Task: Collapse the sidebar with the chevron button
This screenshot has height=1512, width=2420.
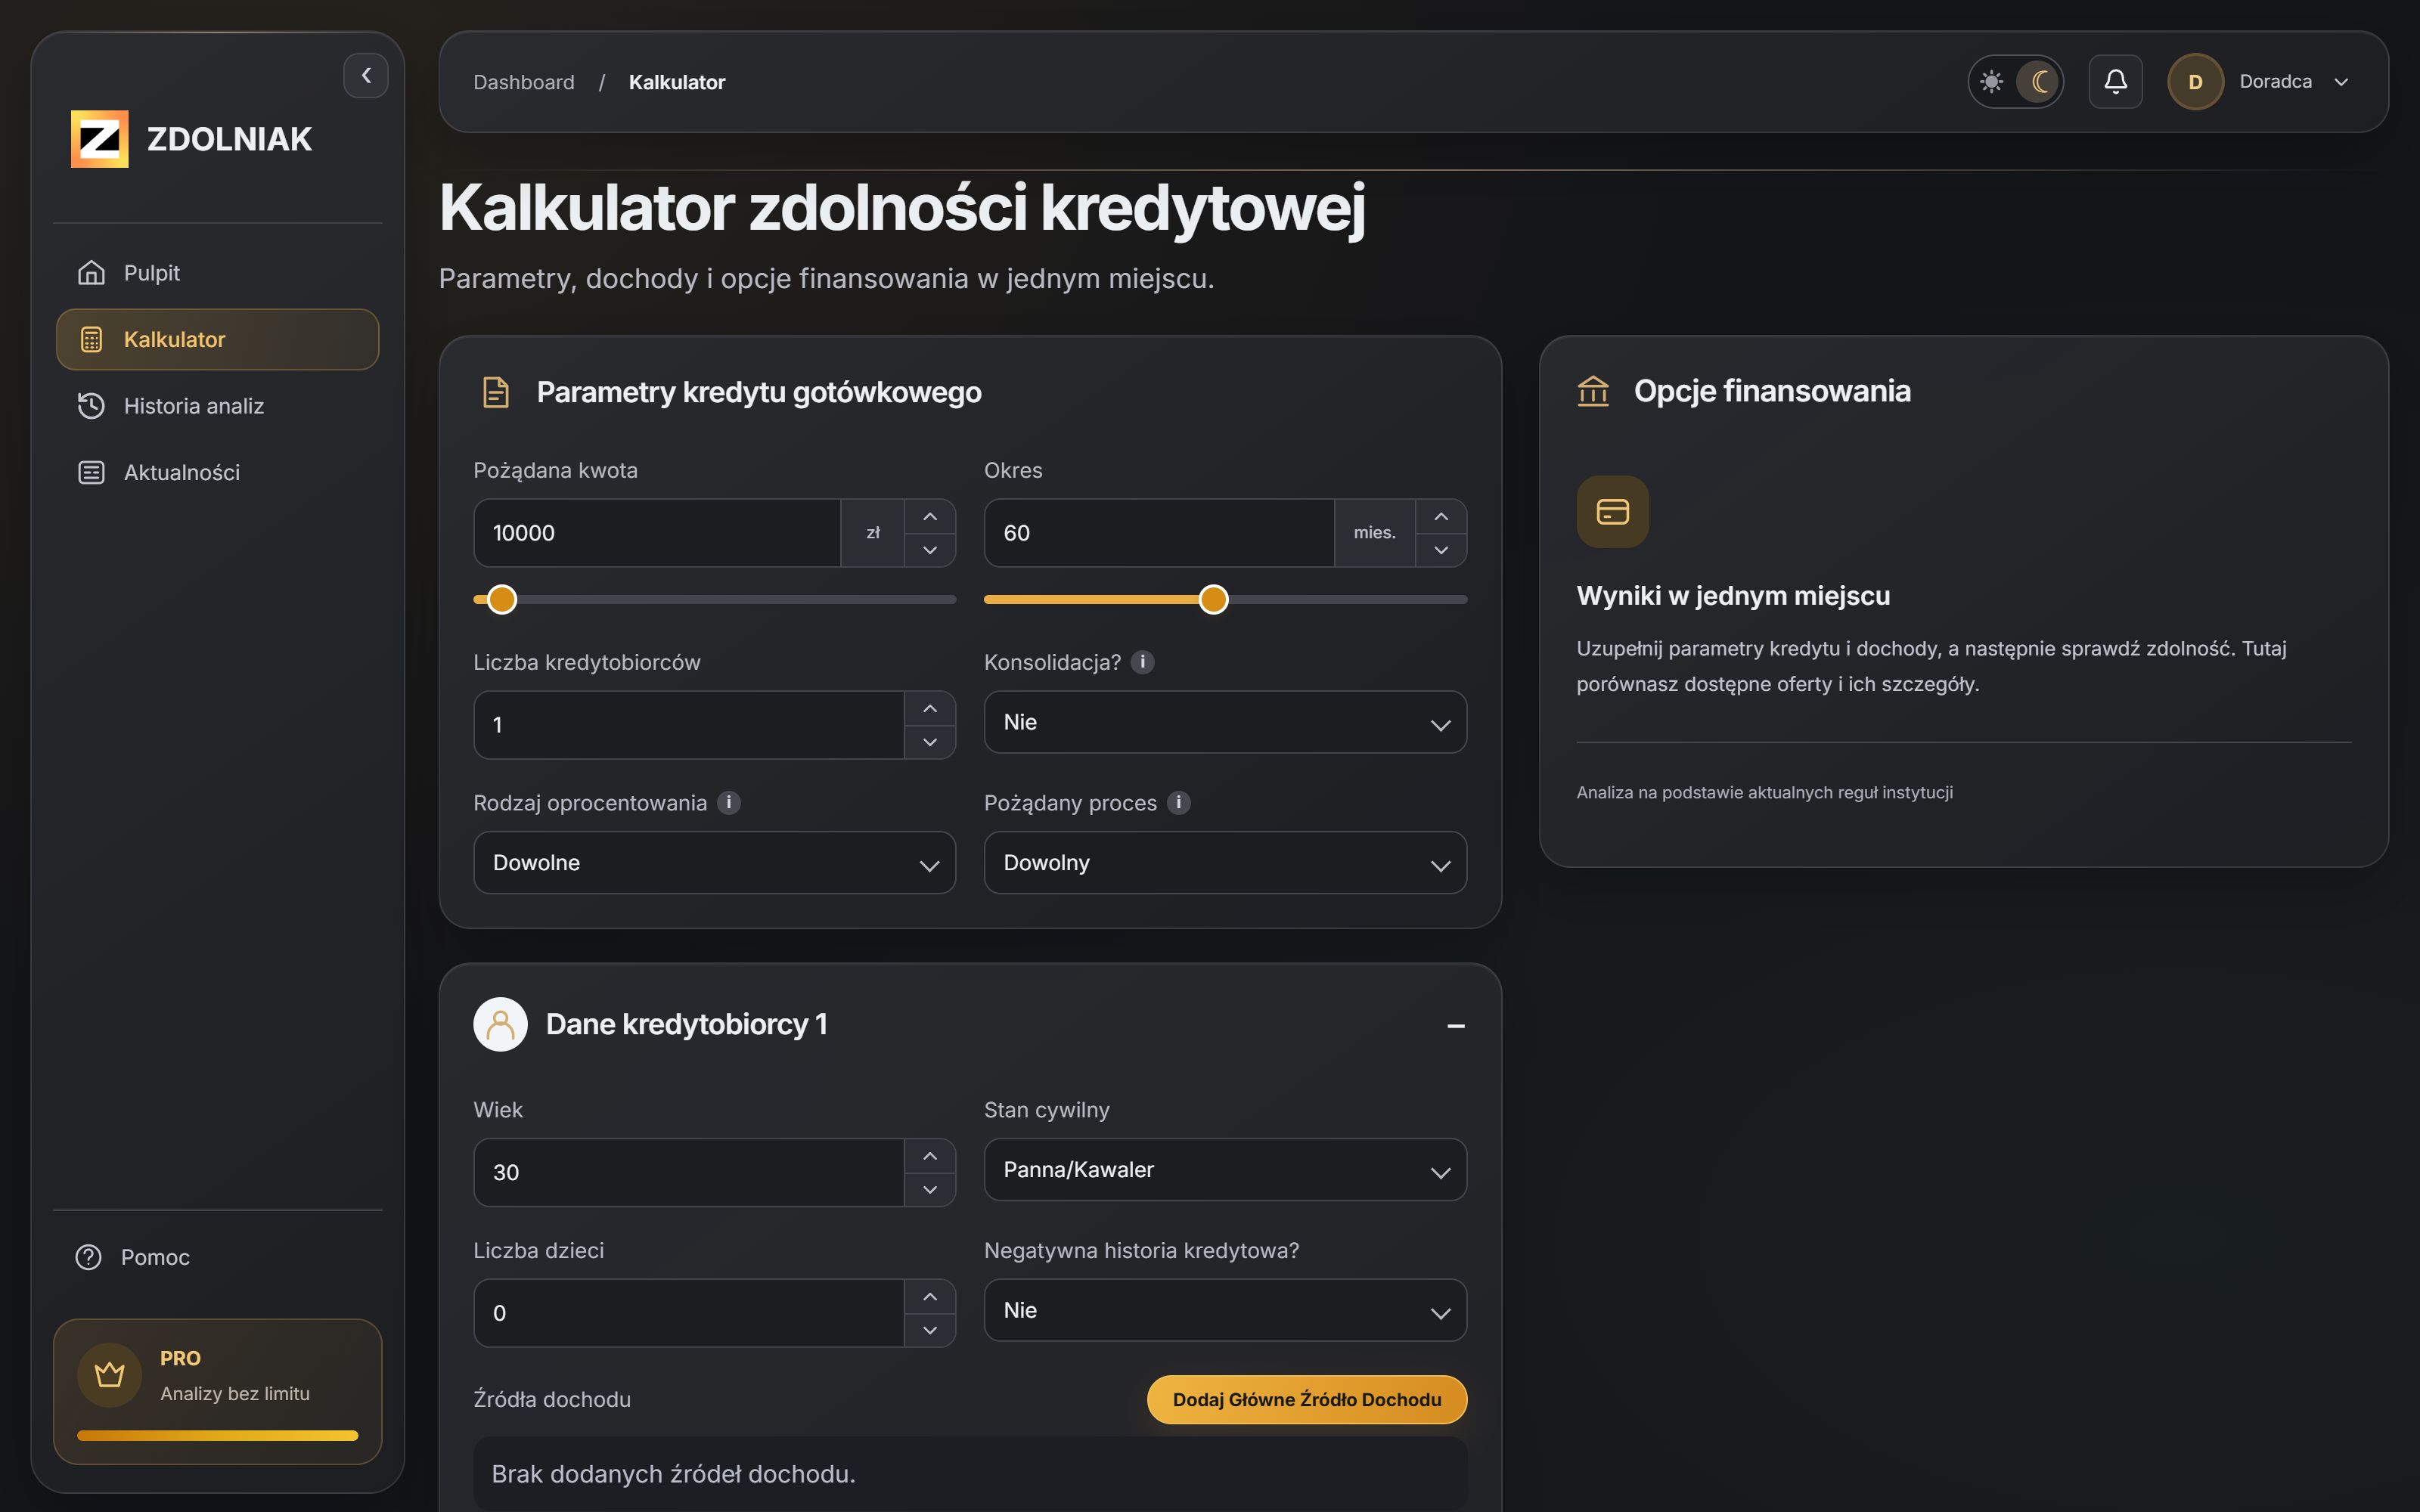Action: tap(366, 75)
